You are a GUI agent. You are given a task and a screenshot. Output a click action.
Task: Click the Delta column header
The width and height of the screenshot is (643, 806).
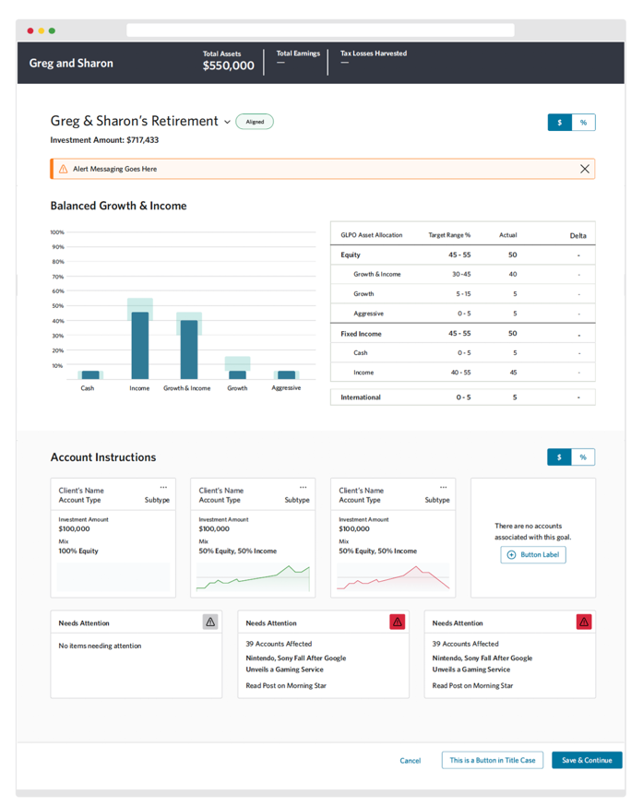(x=578, y=235)
